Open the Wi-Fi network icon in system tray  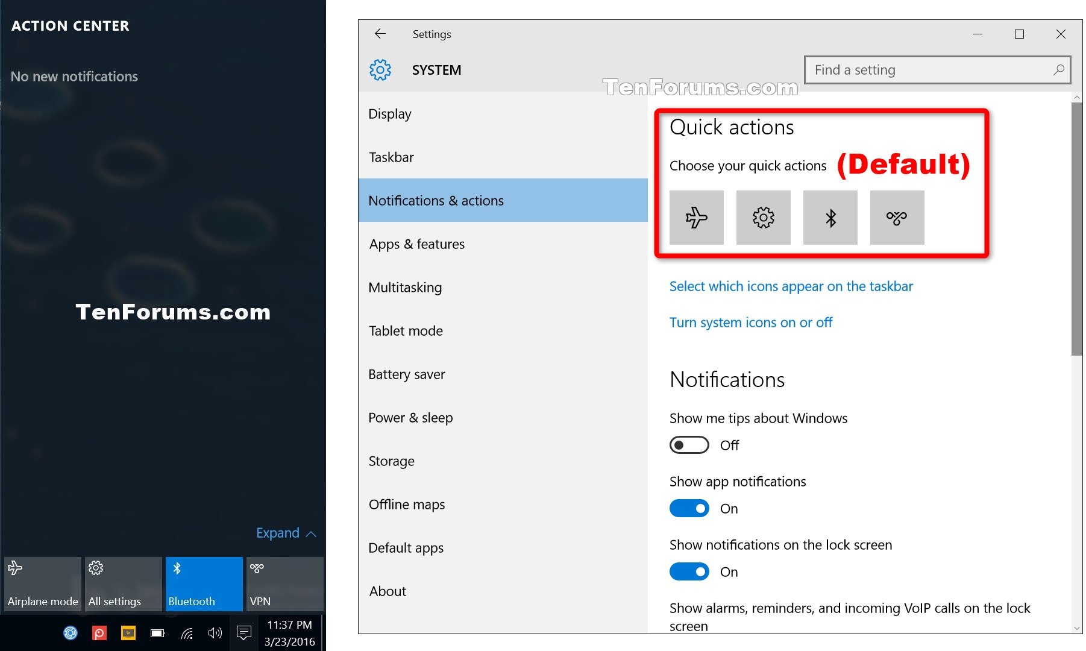click(187, 633)
